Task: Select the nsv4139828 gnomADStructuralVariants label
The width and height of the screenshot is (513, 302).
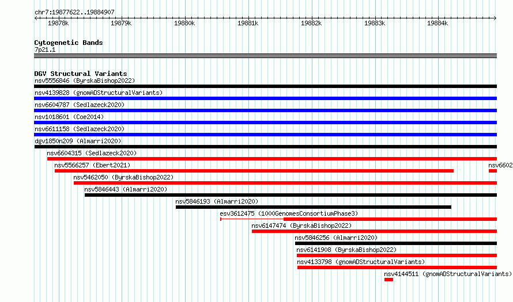Action: 99,93
